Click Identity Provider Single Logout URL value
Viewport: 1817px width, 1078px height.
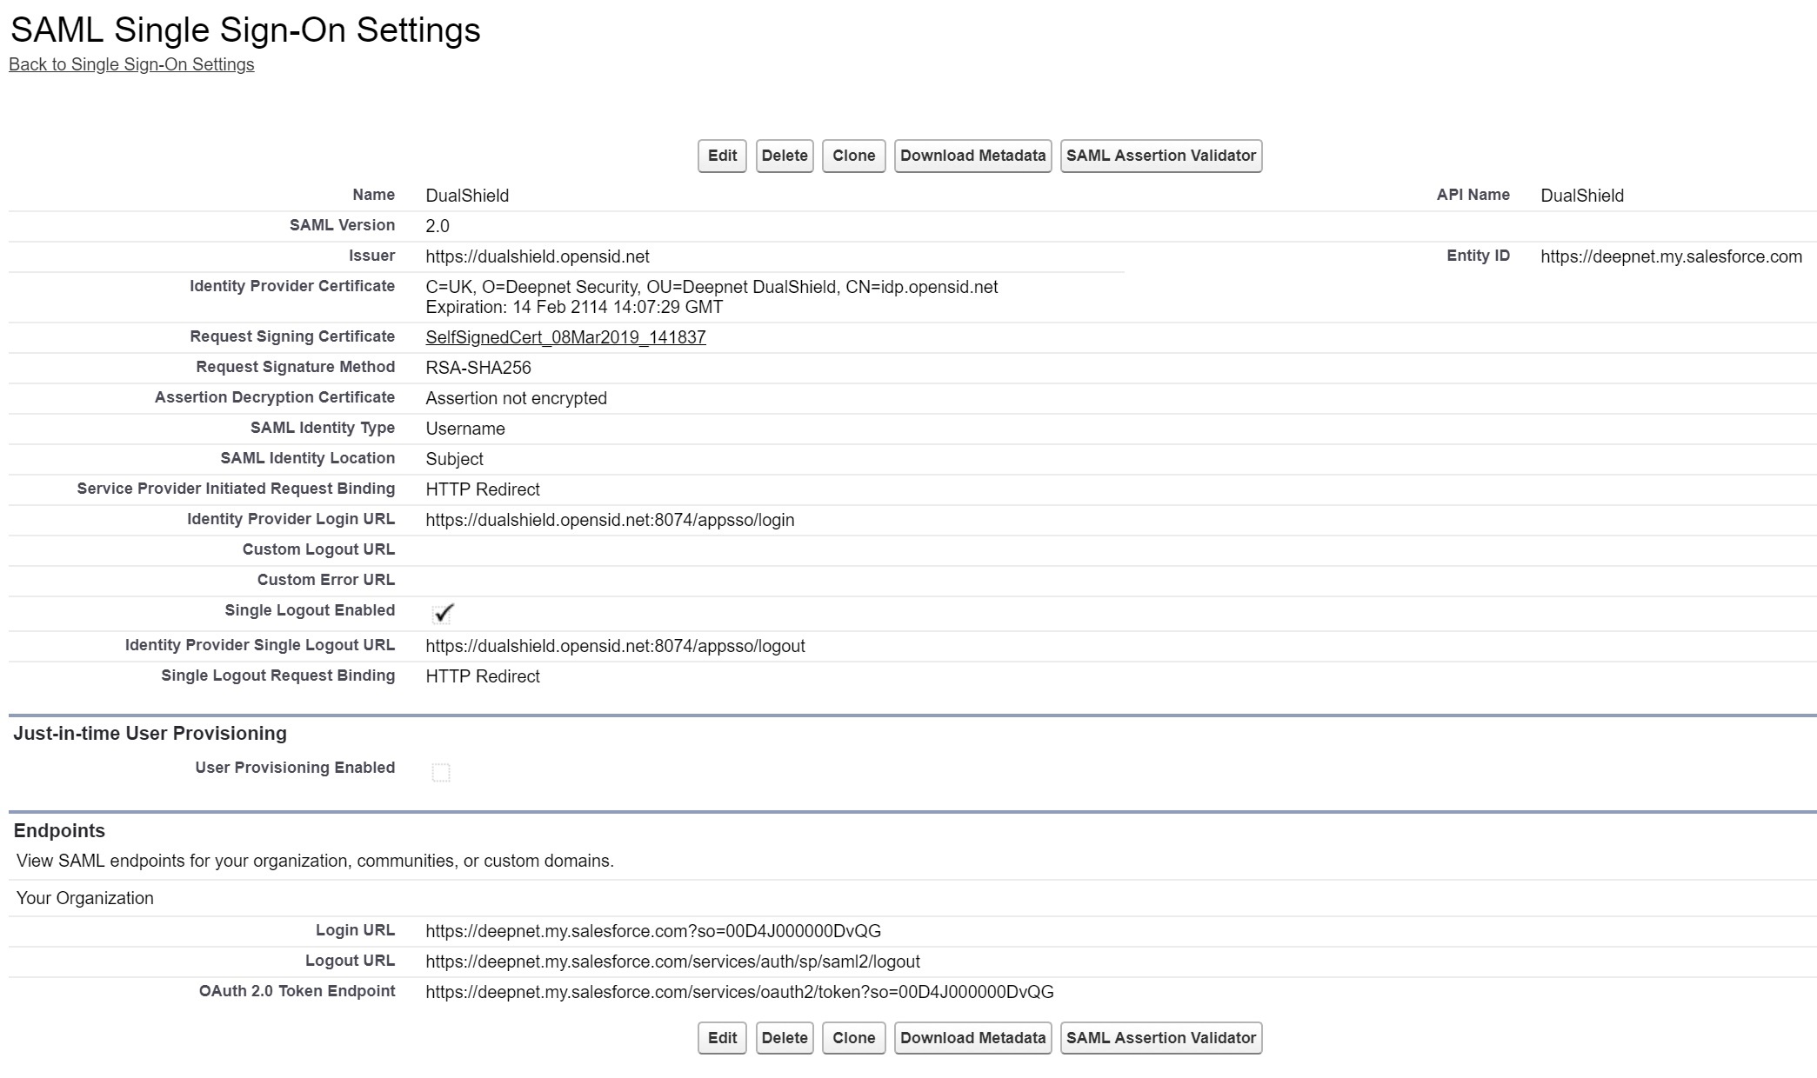click(x=615, y=646)
